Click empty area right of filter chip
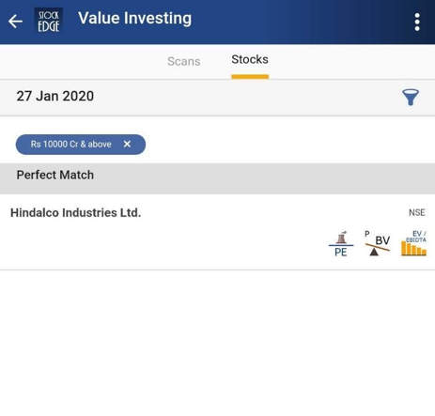This screenshot has width=435, height=416. coord(288,145)
